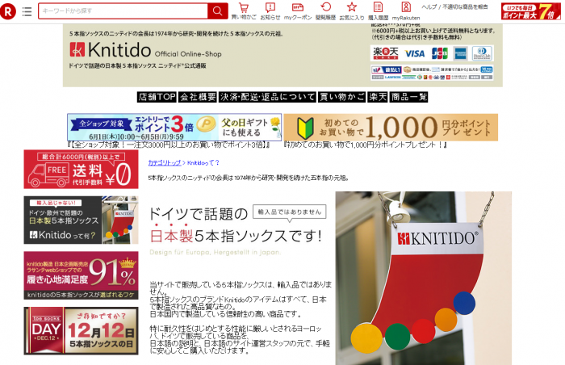Open the notifications icon (お知らせ)
The image size is (565, 365).
pos(270,11)
